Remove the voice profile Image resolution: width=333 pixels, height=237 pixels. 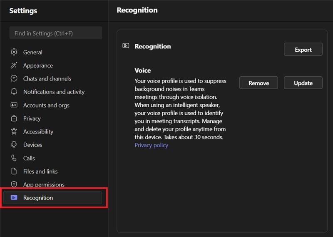click(258, 83)
